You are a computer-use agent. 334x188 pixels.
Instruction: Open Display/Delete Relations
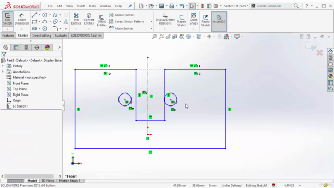coord(165,19)
